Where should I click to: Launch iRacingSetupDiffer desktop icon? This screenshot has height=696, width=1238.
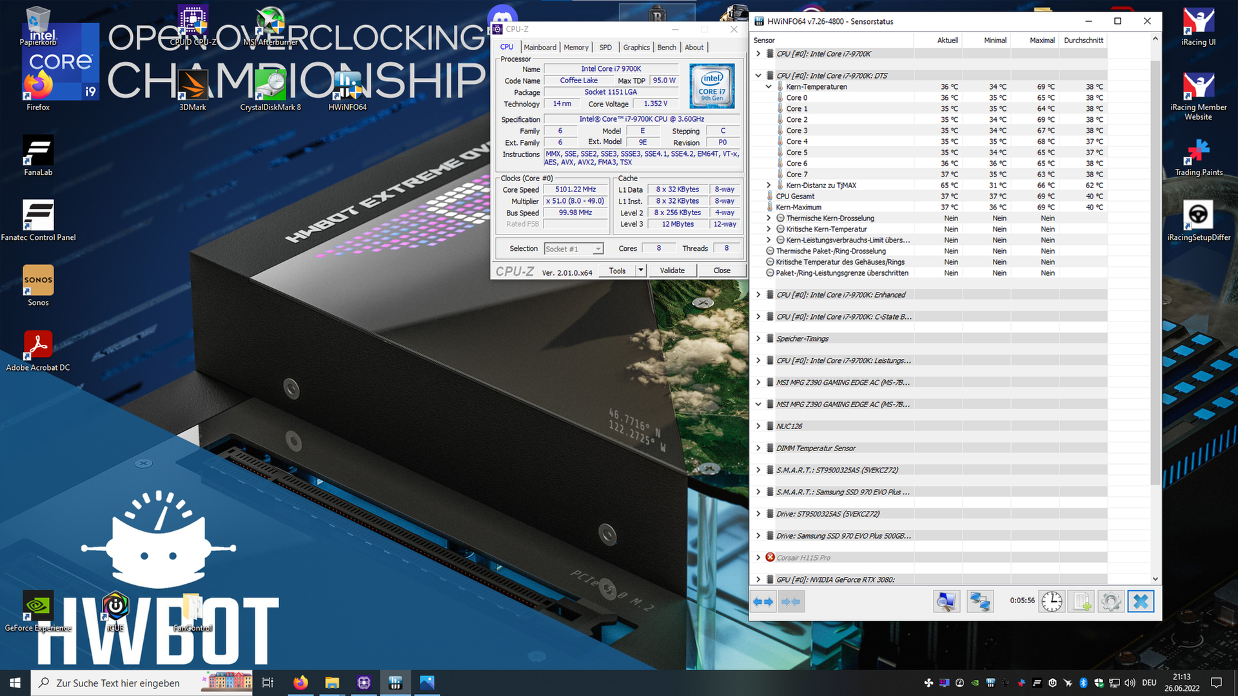1199,220
